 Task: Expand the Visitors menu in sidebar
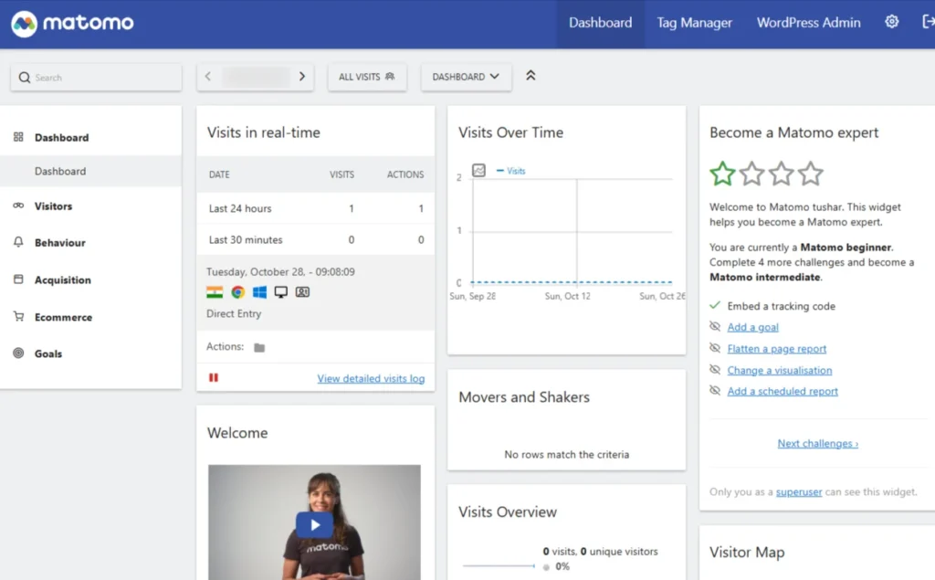pos(53,206)
